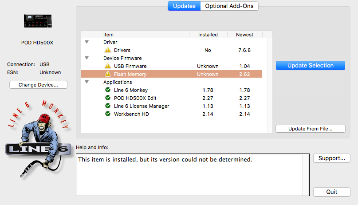Click the warning icon beside Drivers
Viewport: 358px width, 205px height.
[x=108, y=50]
